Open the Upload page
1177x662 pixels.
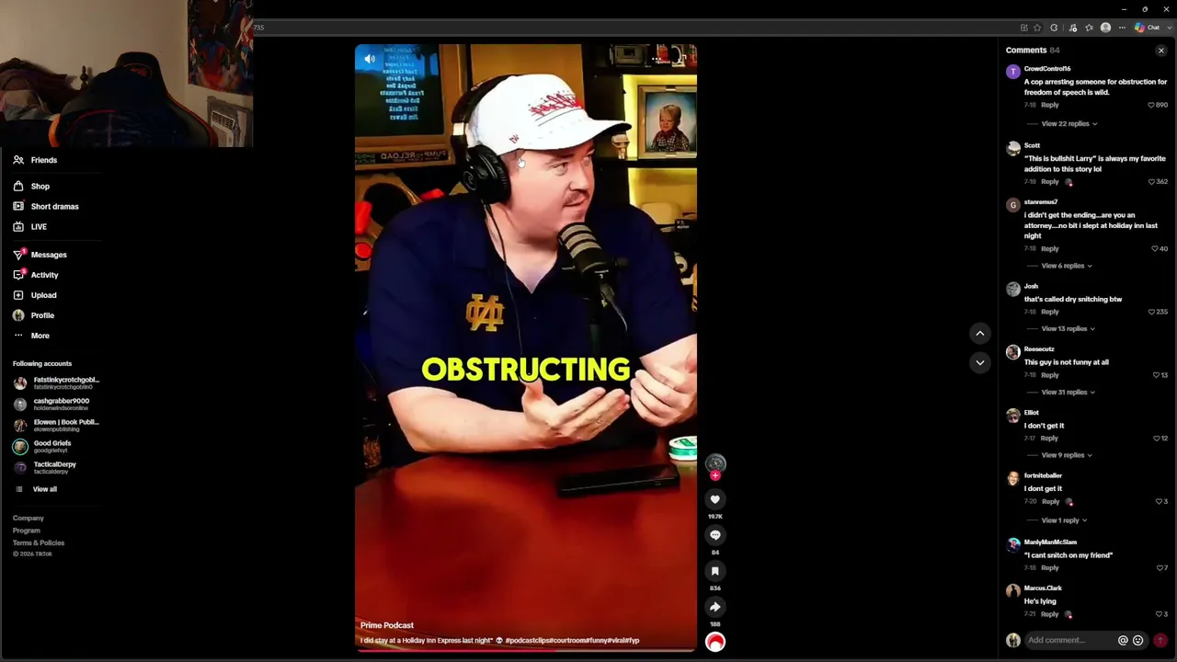coord(43,295)
